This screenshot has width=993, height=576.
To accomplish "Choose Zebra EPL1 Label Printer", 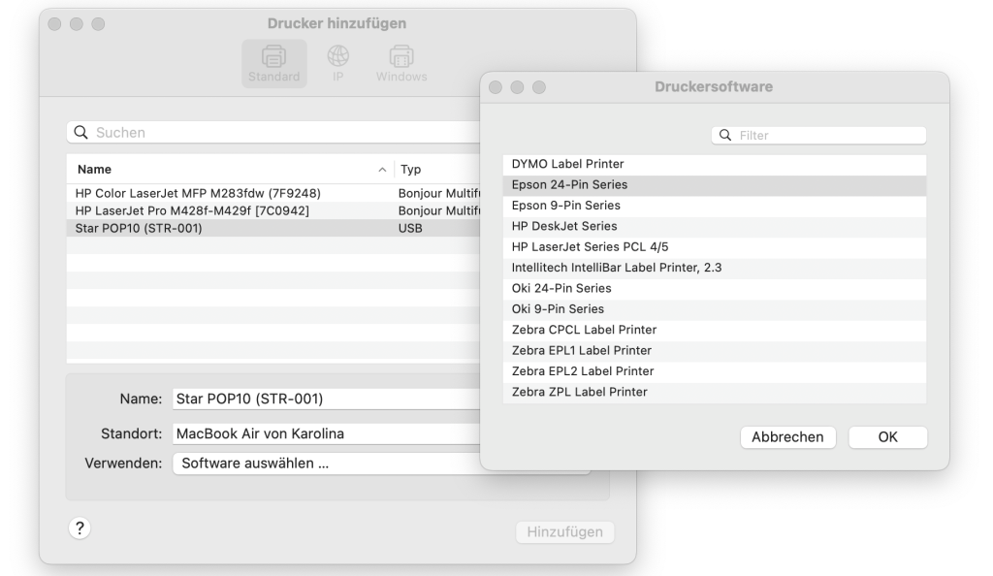I will tap(715, 351).
